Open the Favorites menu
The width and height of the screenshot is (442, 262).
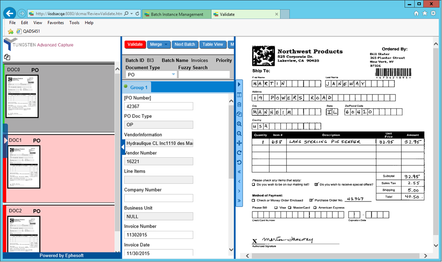click(x=56, y=23)
